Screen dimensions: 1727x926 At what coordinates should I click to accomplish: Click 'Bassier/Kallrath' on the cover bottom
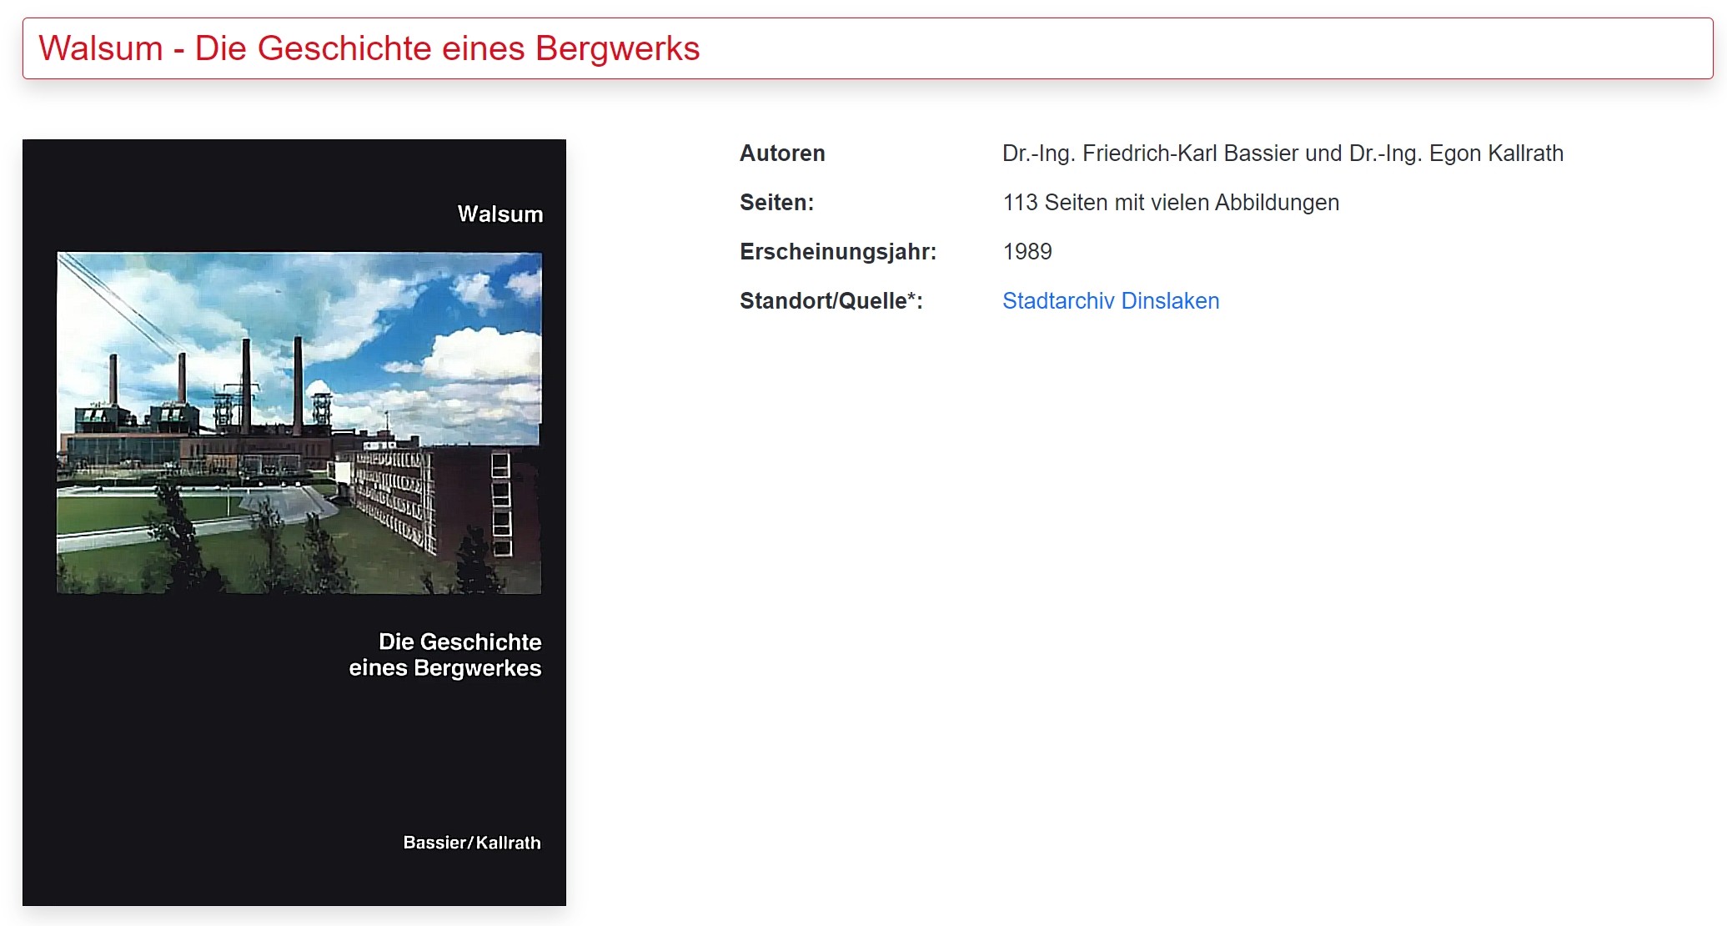(x=471, y=843)
